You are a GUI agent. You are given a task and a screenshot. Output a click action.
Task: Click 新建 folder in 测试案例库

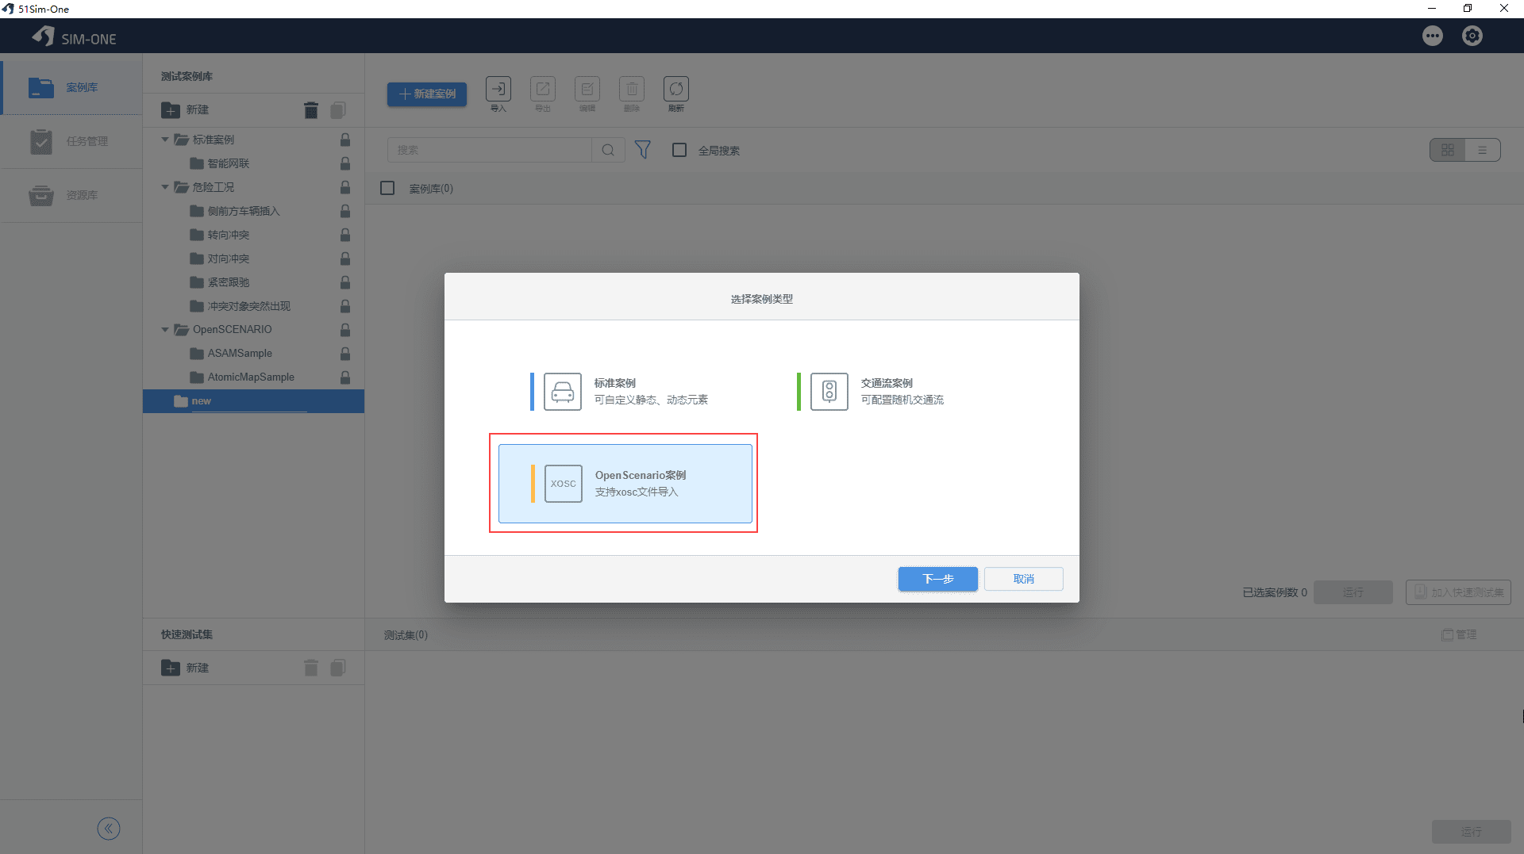[185, 110]
